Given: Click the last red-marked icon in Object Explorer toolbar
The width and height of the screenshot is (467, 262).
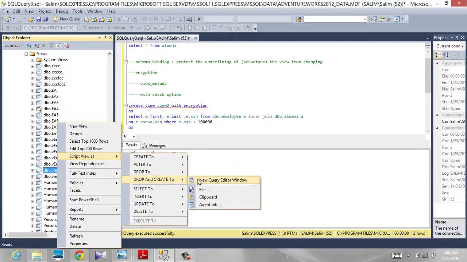Looking at the screenshot, I should coord(66,45).
